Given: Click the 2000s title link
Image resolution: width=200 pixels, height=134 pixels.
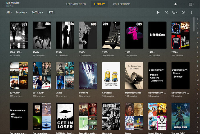Looking at the screenshot, I should [x=174, y=52].
